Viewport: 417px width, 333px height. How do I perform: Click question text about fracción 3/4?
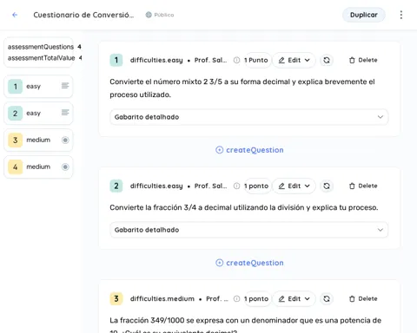tap(244, 207)
